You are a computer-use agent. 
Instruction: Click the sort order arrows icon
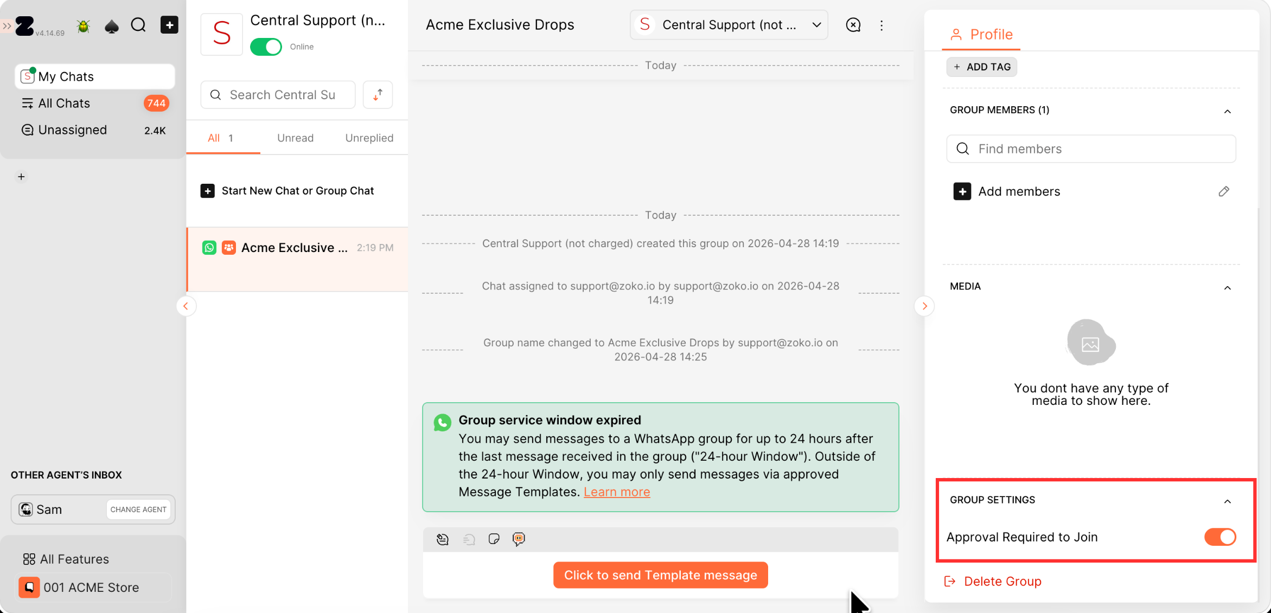[x=378, y=95]
